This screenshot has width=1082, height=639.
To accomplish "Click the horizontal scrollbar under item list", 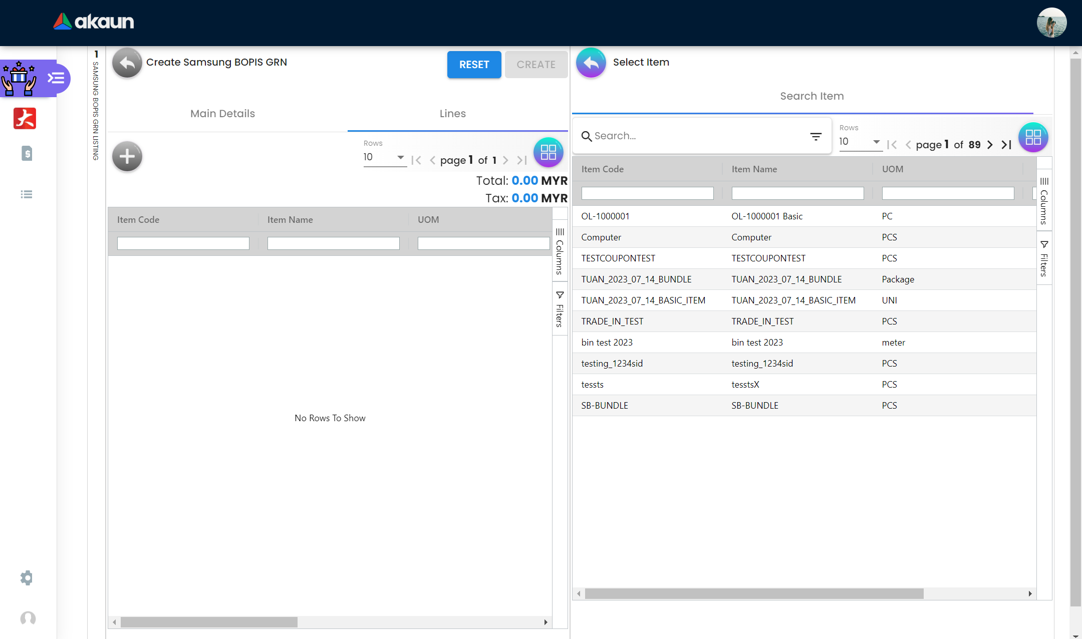I will point(753,593).
